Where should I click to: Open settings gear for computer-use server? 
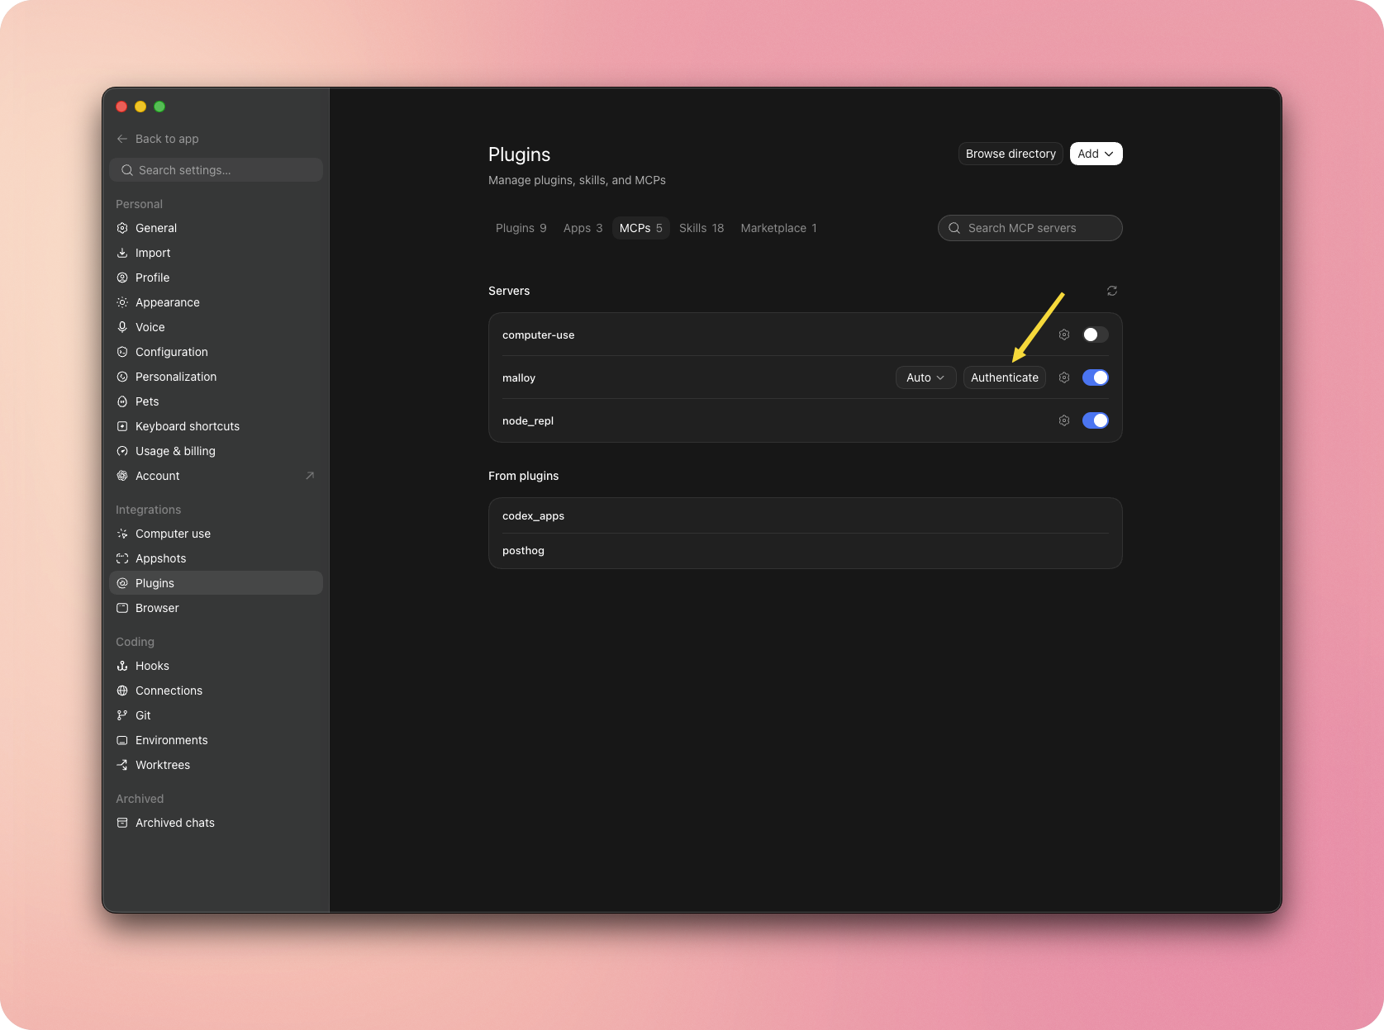[1064, 335]
